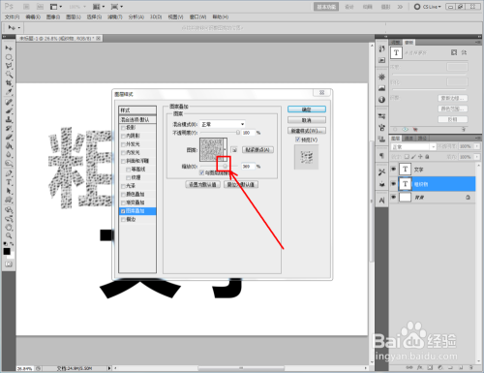
Task: Open the CS Live dropdown
Action: [x=428, y=7]
